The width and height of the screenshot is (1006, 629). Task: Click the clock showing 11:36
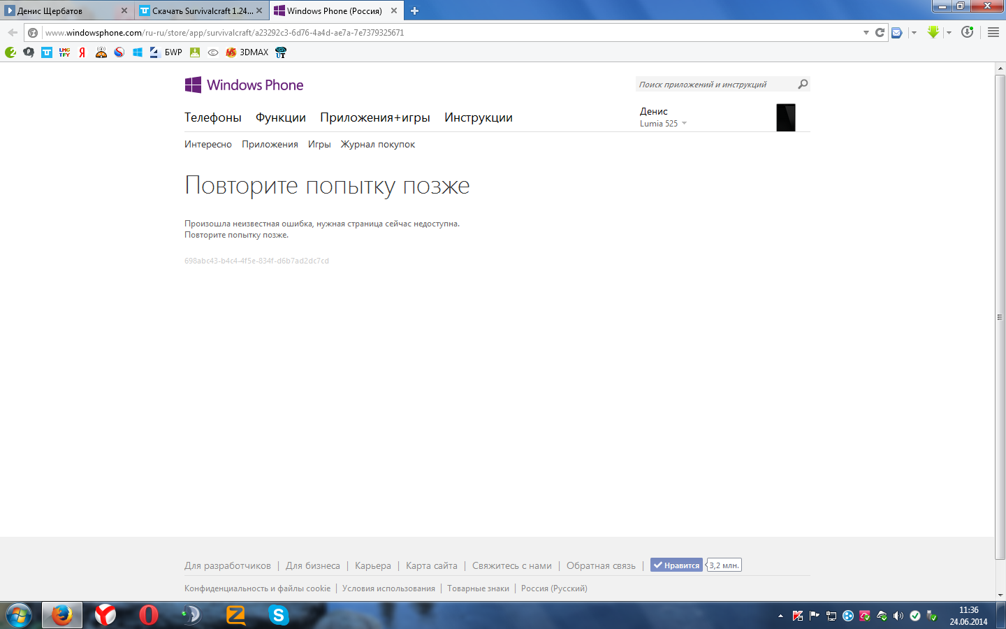click(968, 610)
